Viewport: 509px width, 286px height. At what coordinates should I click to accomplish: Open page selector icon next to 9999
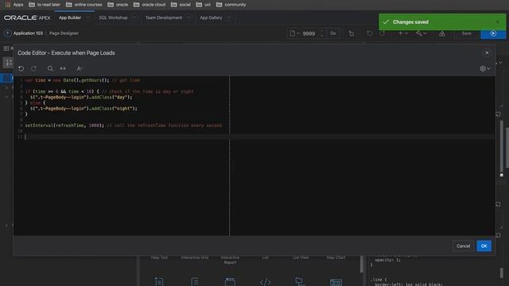click(294, 33)
